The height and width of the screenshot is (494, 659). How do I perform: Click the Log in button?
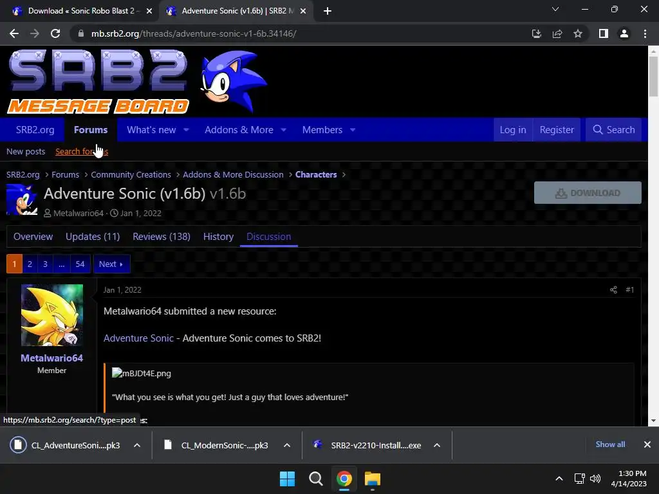[513, 130]
